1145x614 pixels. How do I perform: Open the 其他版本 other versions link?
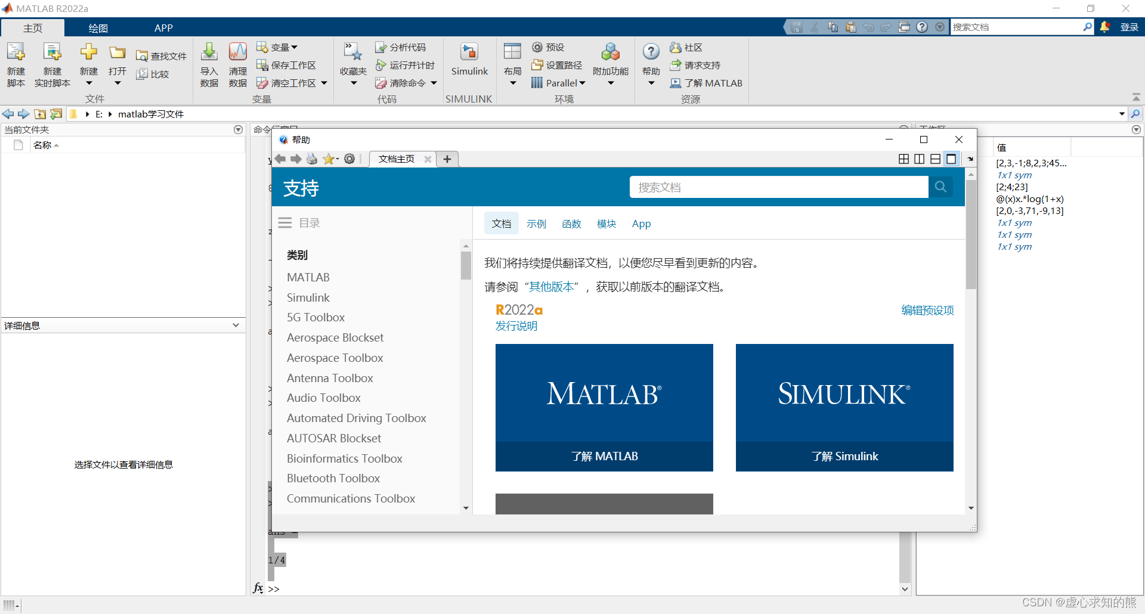pos(552,287)
